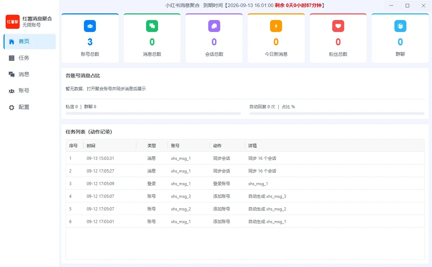
Task: Open the 首页 home page
Action: [30, 41]
